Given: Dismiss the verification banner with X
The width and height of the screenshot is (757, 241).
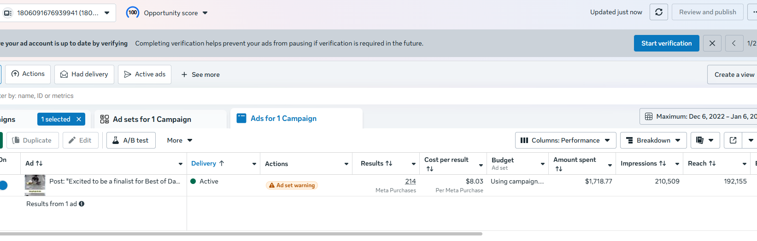Looking at the screenshot, I should pyautogui.click(x=712, y=43).
